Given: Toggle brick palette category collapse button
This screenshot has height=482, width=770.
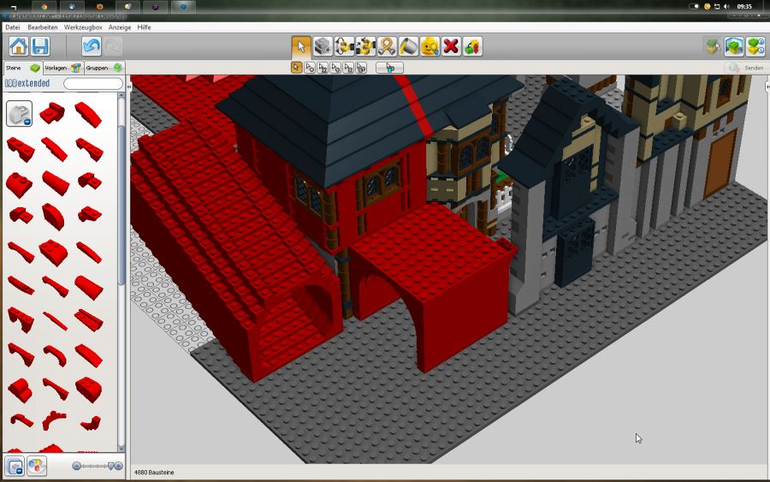Looking at the screenshot, I should pos(15,466).
